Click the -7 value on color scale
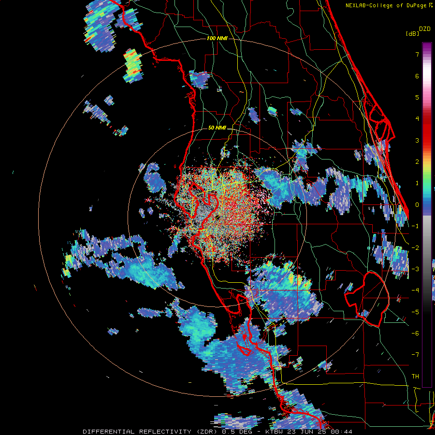 [x=415, y=355]
